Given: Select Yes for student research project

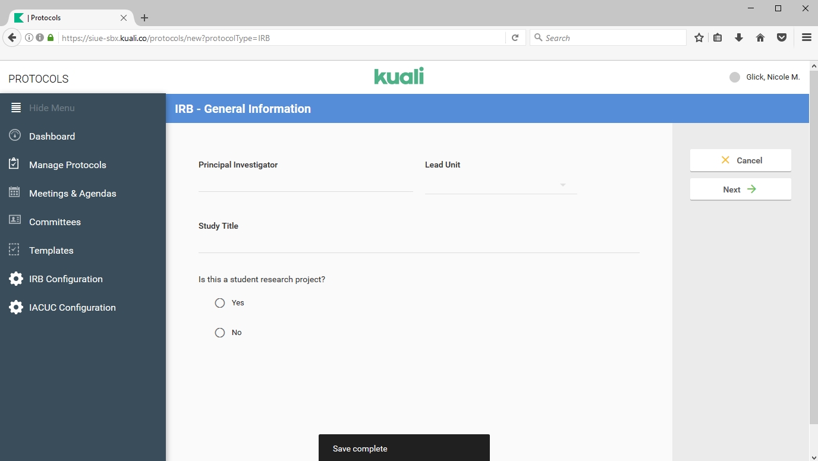Looking at the screenshot, I should pyautogui.click(x=220, y=303).
